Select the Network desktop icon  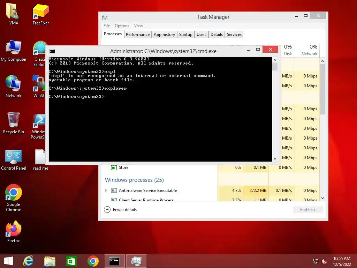click(x=14, y=87)
